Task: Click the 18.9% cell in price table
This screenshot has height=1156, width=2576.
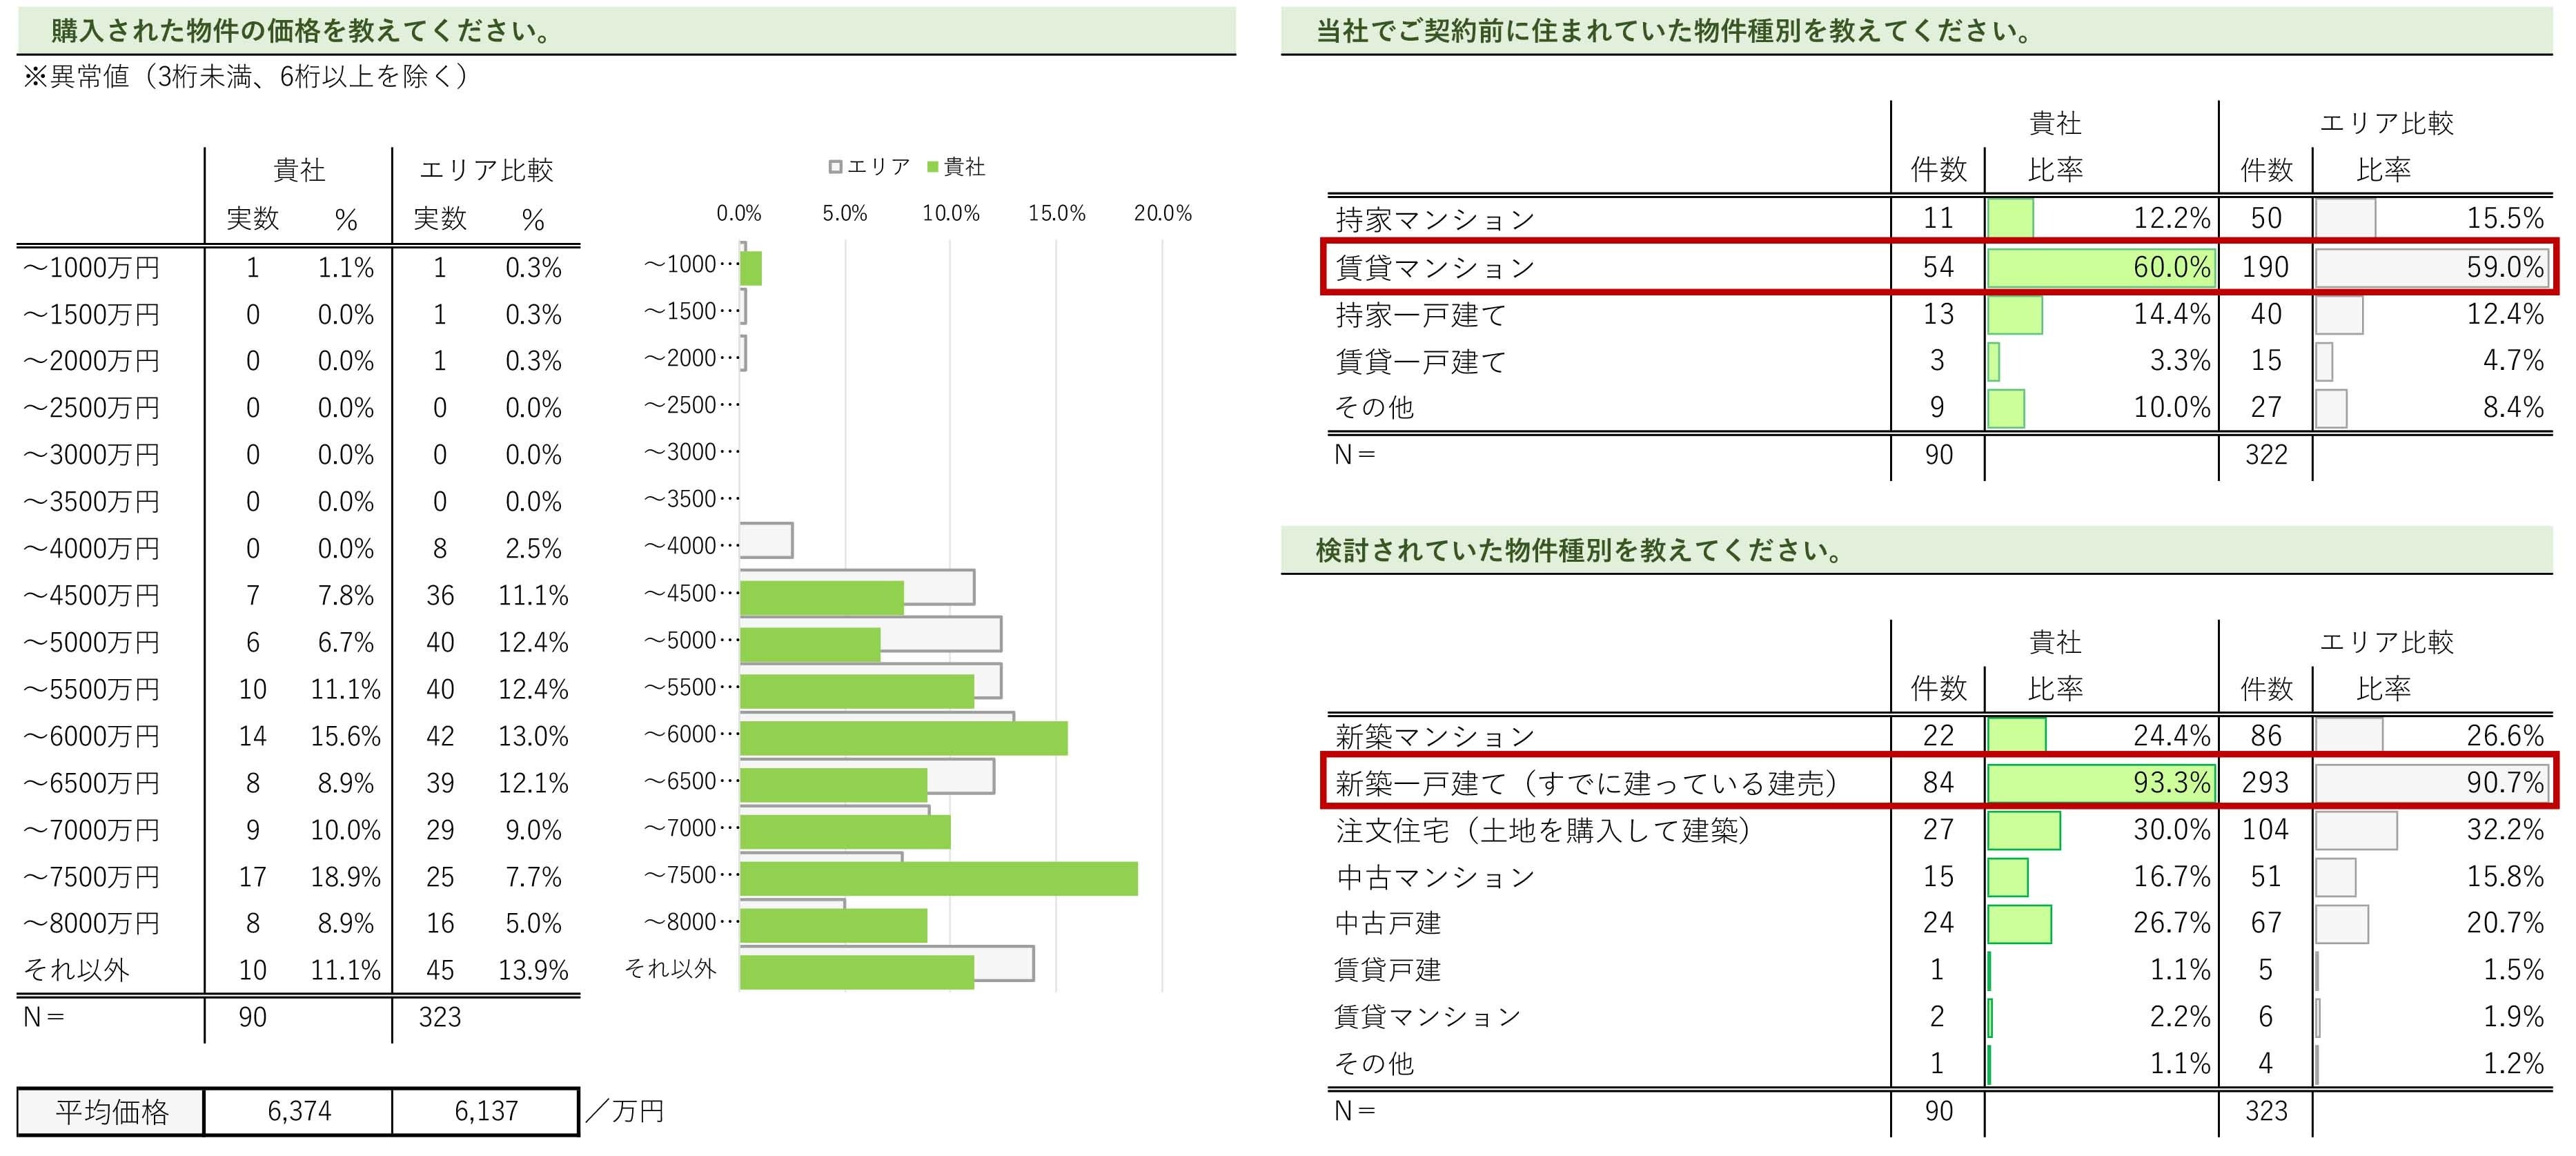Action: click(x=345, y=877)
